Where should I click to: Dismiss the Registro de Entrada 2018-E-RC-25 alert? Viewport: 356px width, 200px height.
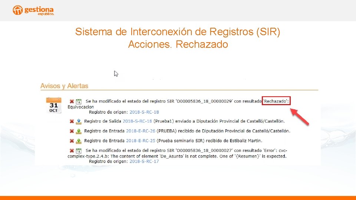tap(72, 141)
